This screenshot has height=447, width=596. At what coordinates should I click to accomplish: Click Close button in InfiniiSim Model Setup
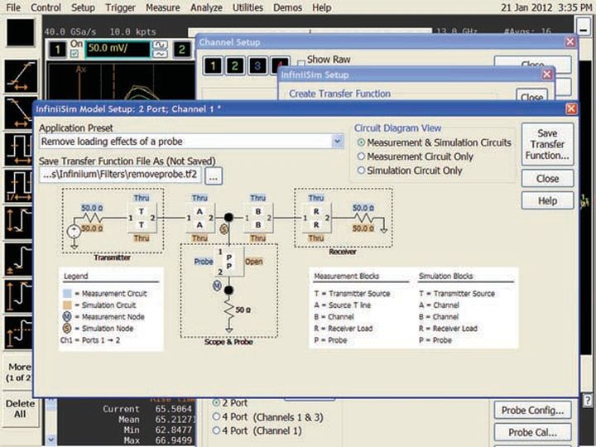tap(547, 178)
